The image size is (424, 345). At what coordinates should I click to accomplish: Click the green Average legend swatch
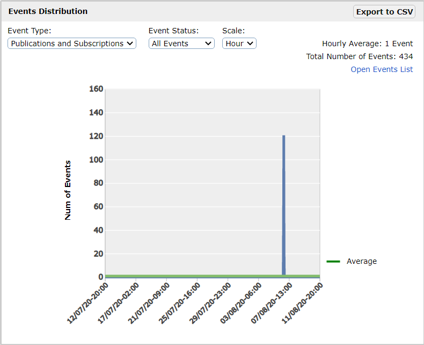333,262
